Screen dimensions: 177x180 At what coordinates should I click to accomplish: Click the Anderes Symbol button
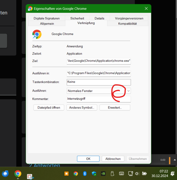click(82, 108)
